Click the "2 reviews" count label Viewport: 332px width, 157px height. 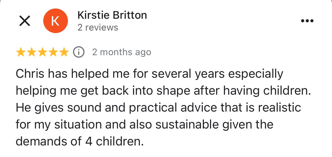pos(98,27)
